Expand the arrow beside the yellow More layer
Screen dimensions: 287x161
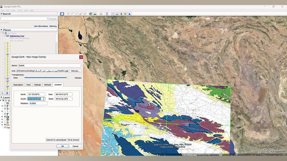[x=2, y=125]
